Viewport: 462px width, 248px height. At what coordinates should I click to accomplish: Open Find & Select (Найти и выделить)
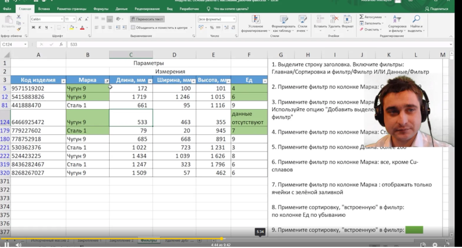[x=416, y=24]
